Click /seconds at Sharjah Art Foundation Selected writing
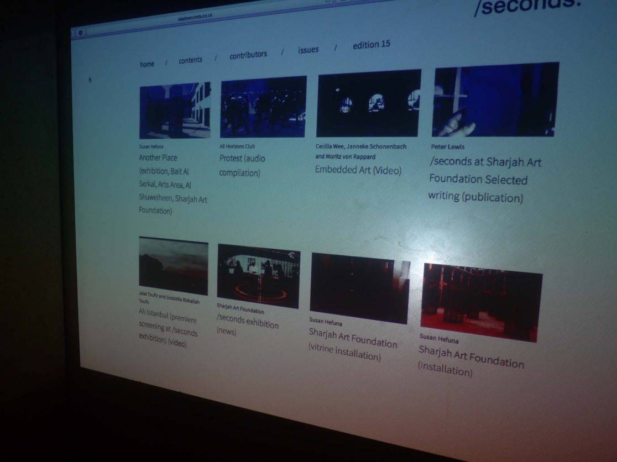Screen dimensions: 617x462 click(x=485, y=180)
